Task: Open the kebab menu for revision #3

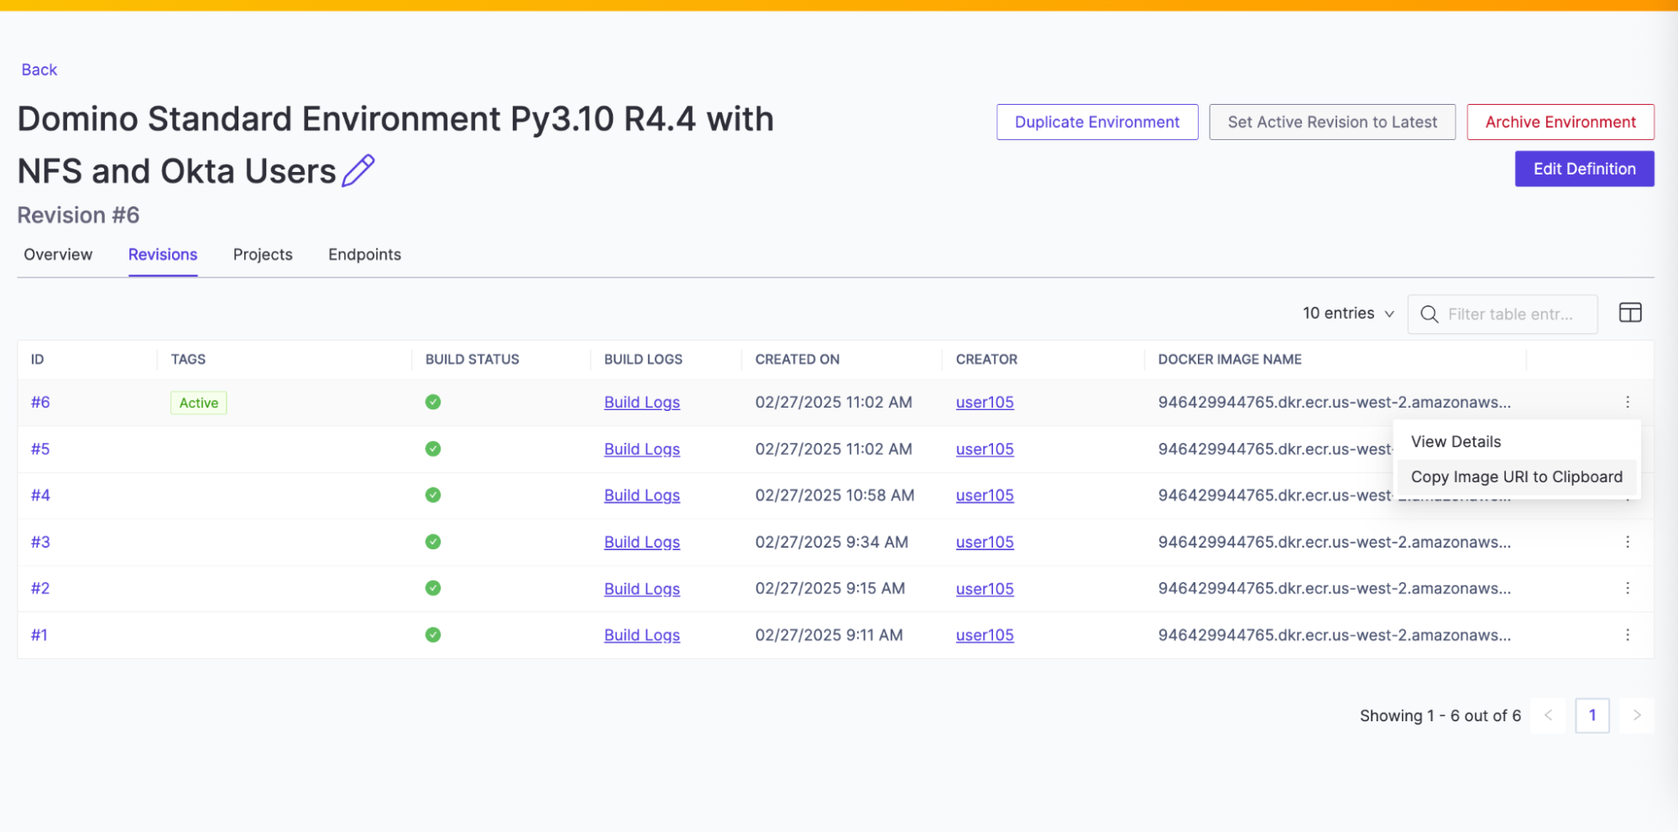Action: tap(1628, 542)
